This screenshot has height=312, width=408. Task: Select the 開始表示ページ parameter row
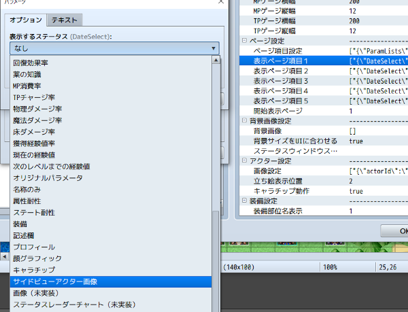324,111
